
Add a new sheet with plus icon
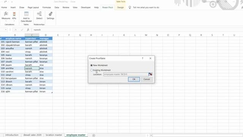tap(94, 135)
